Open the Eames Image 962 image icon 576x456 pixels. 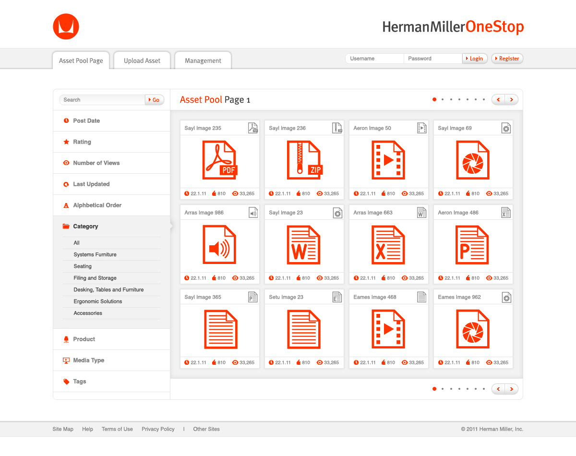click(x=473, y=329)
